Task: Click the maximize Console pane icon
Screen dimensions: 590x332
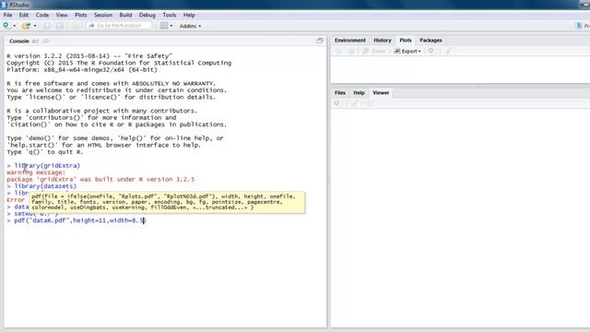Action: [320, 41]
